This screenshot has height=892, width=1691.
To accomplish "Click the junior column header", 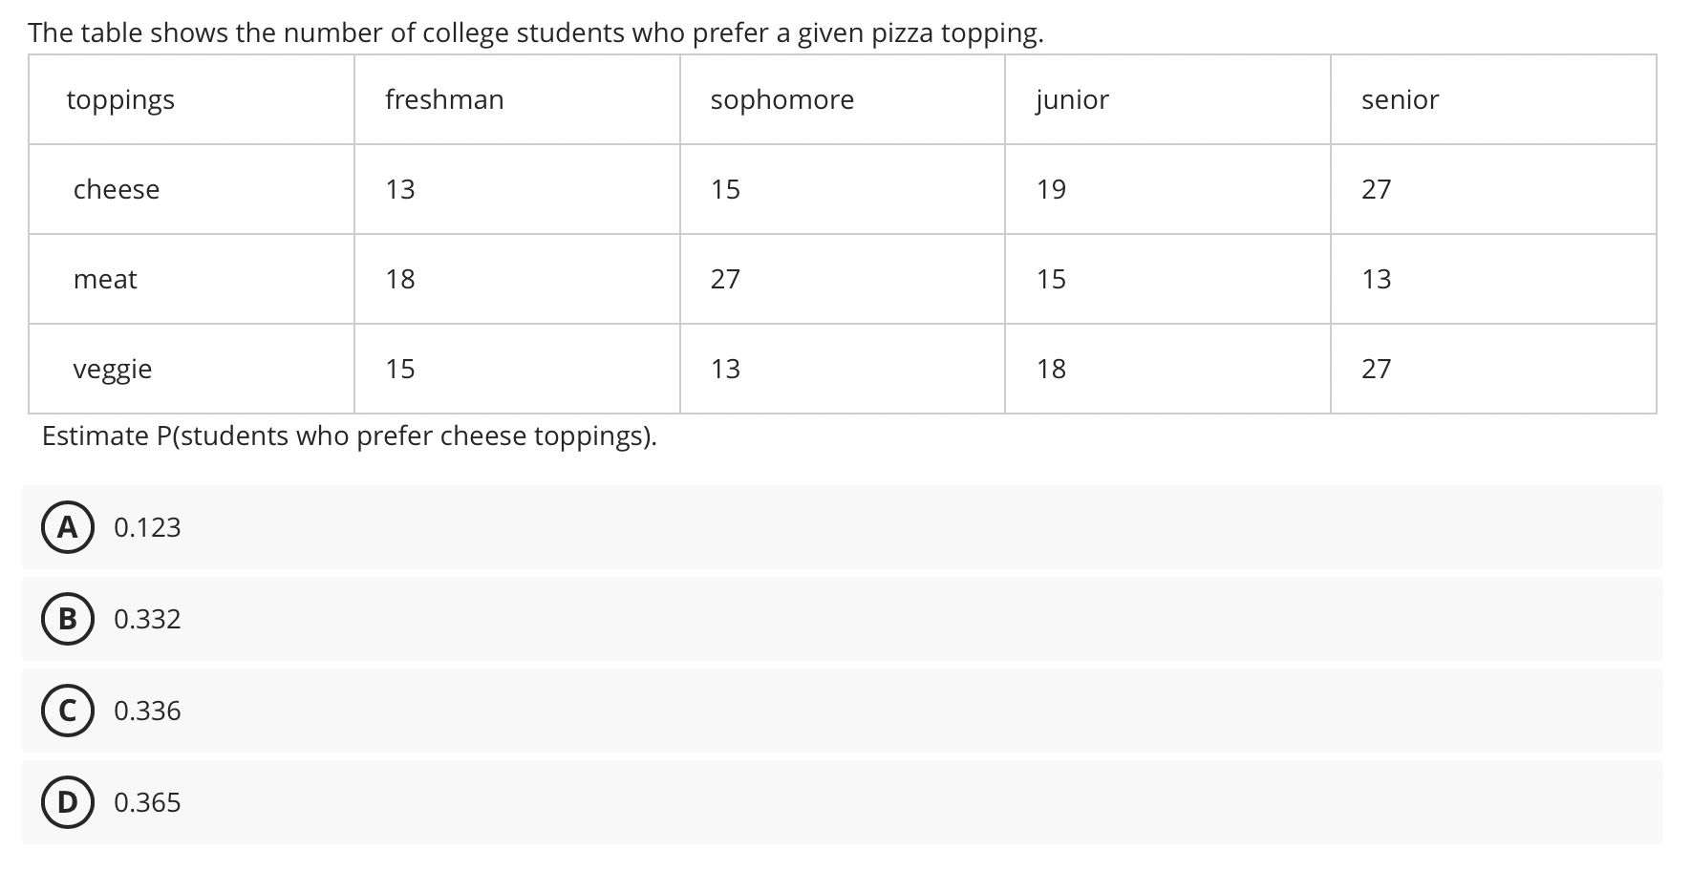I will [1070, 99].
